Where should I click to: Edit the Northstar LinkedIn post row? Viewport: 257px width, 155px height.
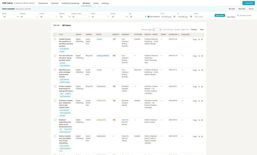coord(199,101)
